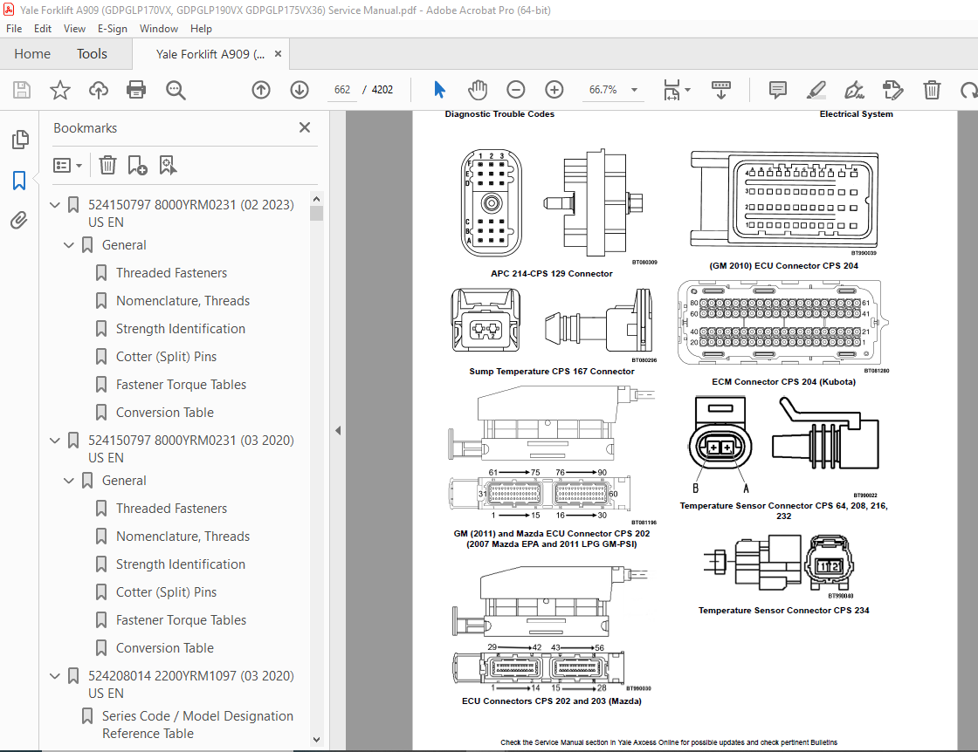The image size is (978, 752).
Task: Switch to the Home tab
Action: coord(32,54)
